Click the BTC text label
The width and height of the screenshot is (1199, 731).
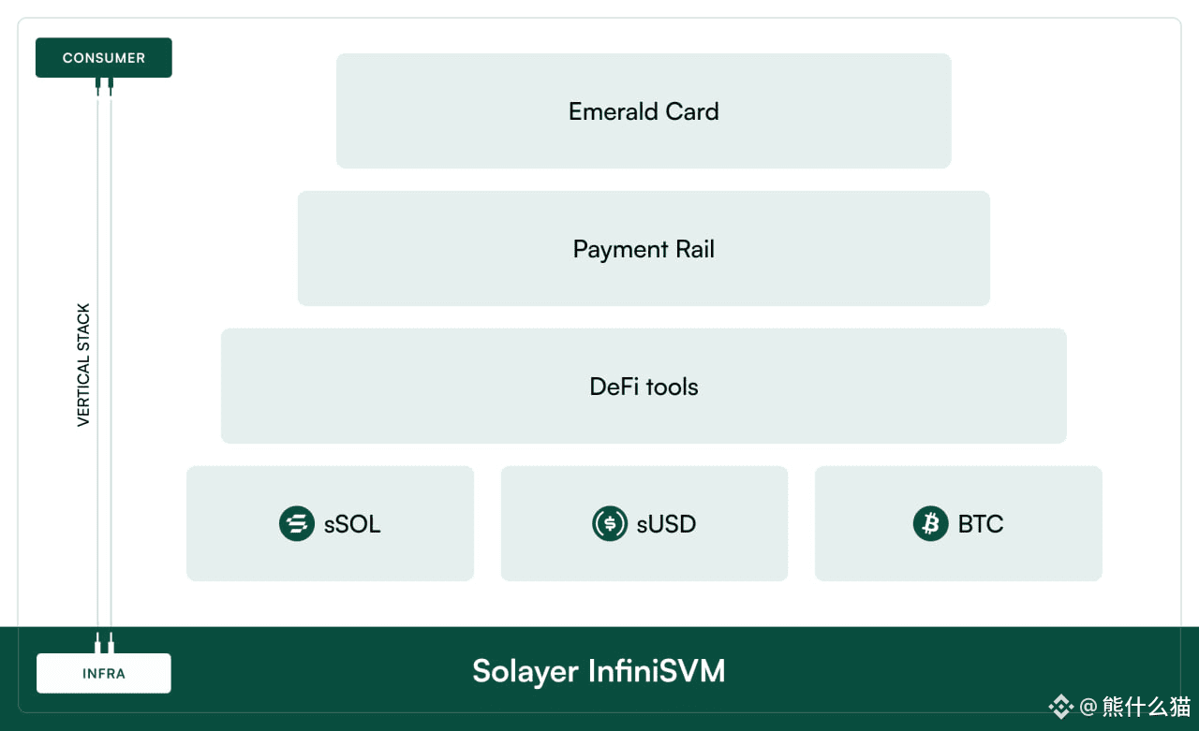point(981,524)
